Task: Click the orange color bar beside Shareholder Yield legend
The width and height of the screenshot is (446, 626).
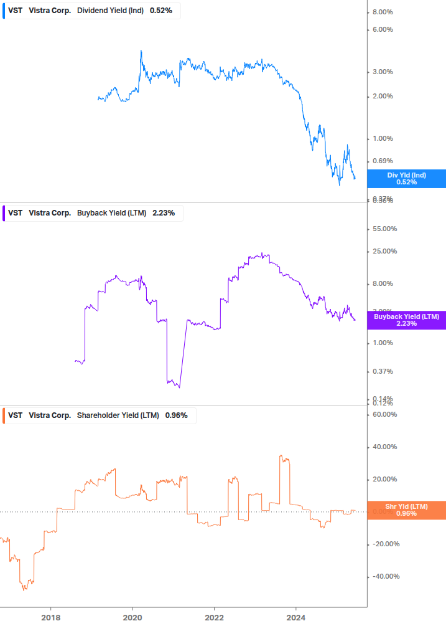Action: pos(4,415)
